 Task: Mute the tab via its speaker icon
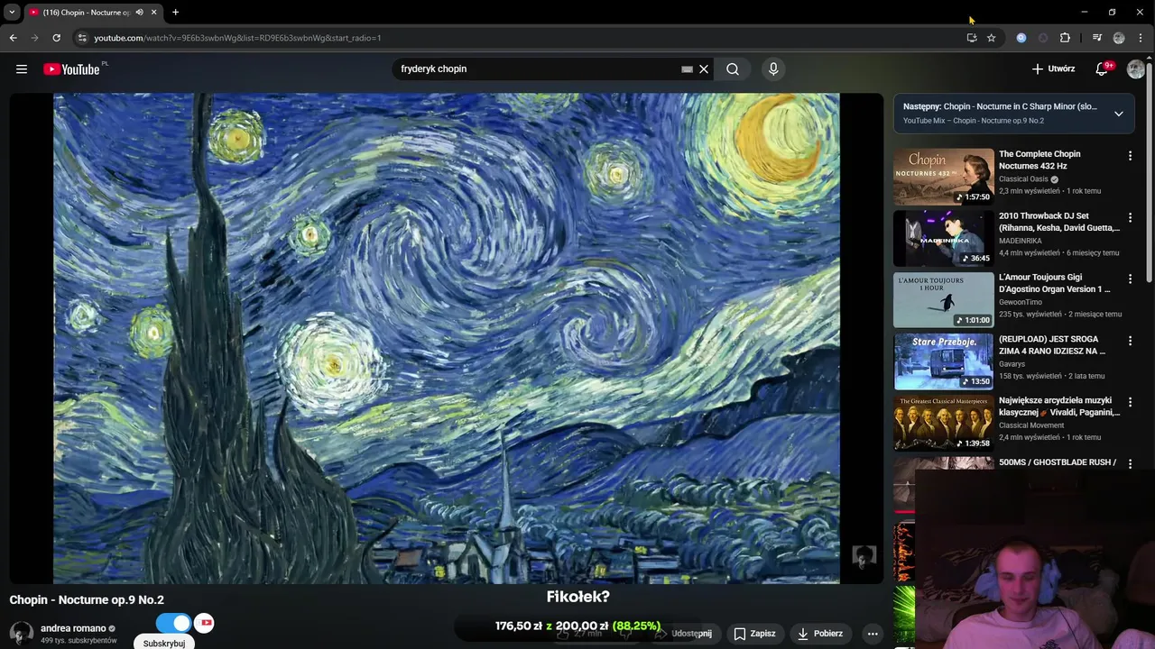pyautogui.click(x=139, y=13)
